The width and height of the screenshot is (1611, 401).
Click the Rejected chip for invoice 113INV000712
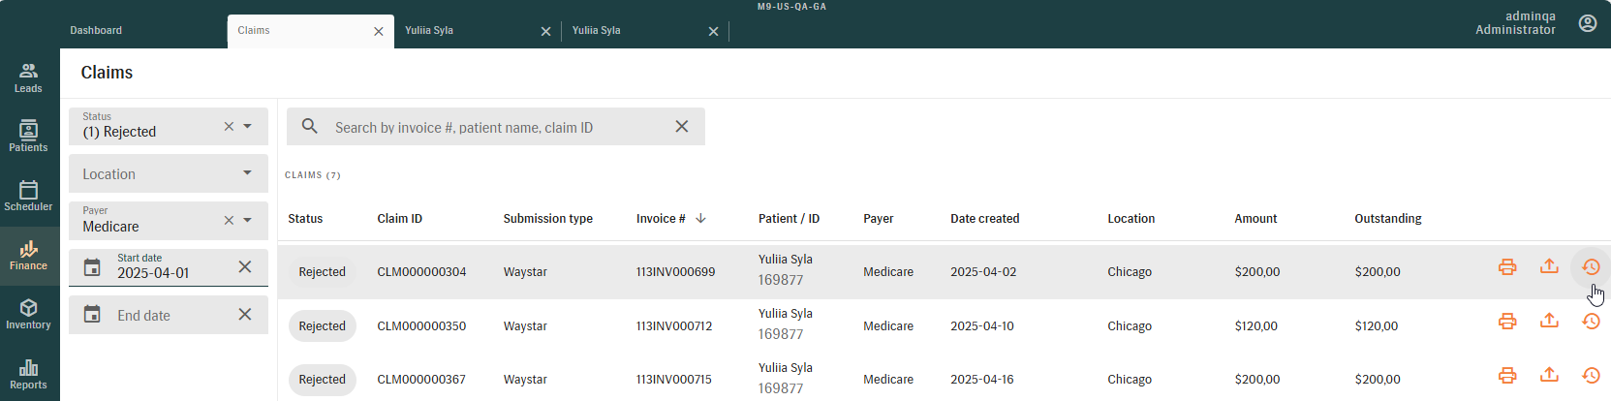pos(322,326)
